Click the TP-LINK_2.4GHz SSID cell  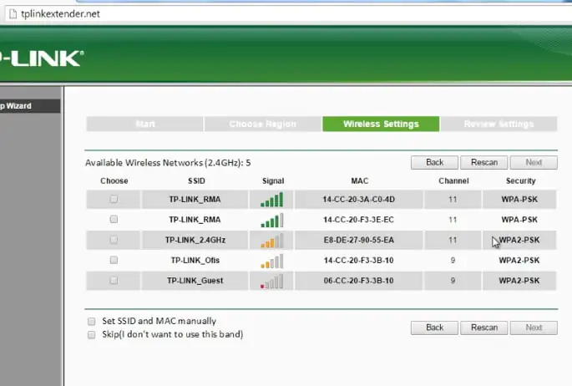195,240
